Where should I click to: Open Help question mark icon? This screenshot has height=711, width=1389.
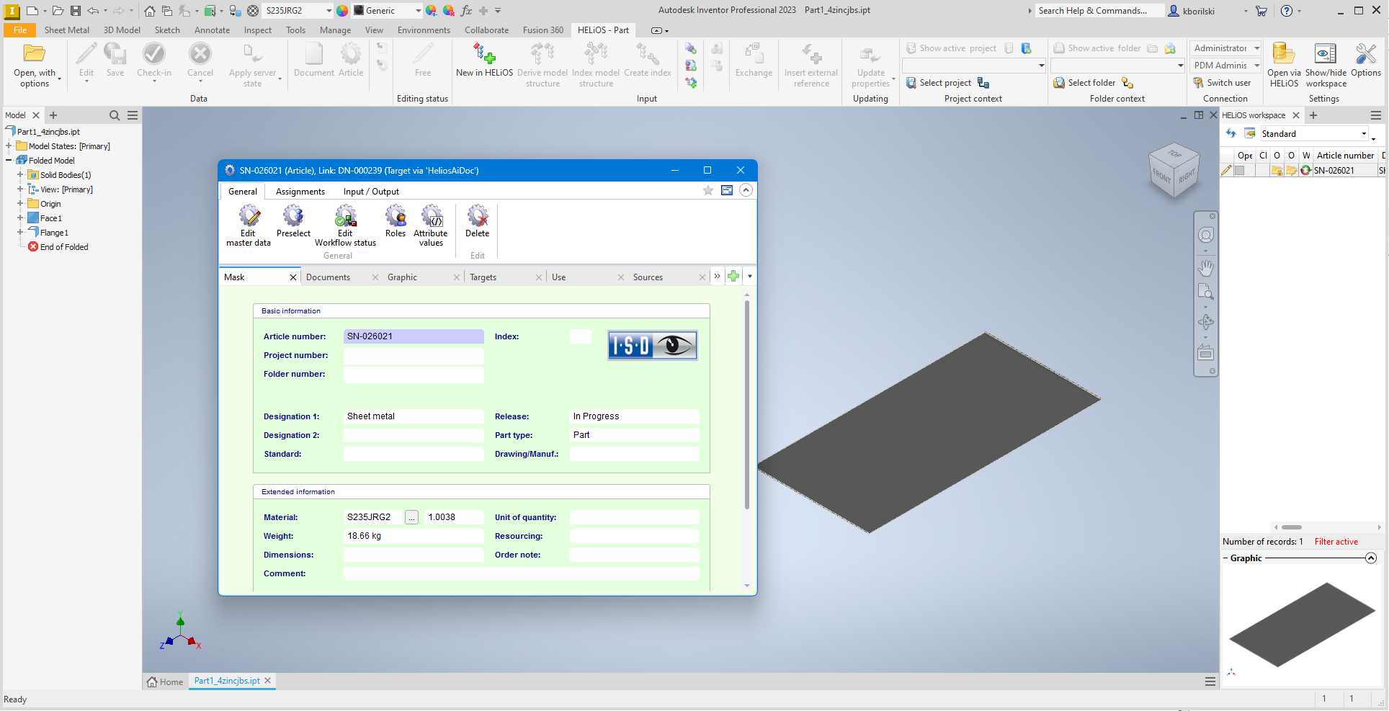(1287, 11)
